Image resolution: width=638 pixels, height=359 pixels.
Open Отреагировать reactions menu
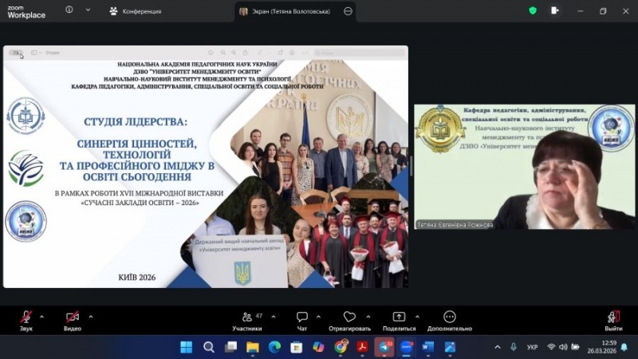349,318
